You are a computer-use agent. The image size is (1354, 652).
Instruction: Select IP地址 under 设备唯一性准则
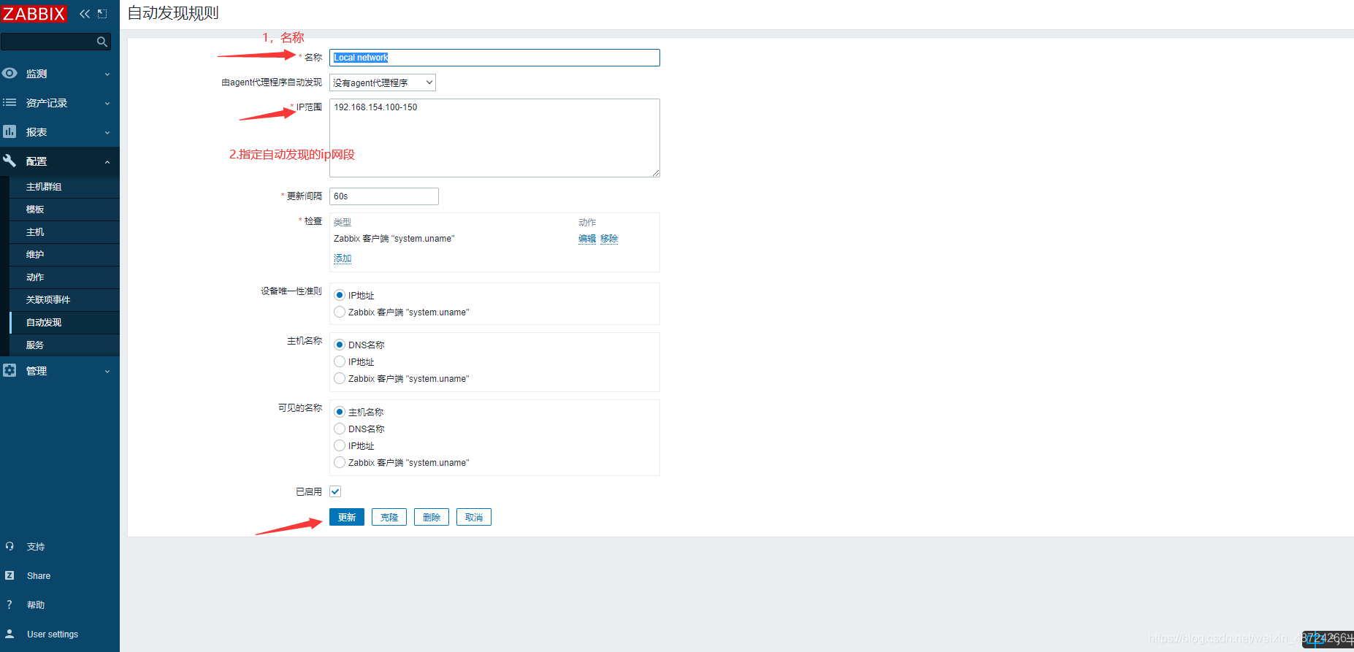340,295
